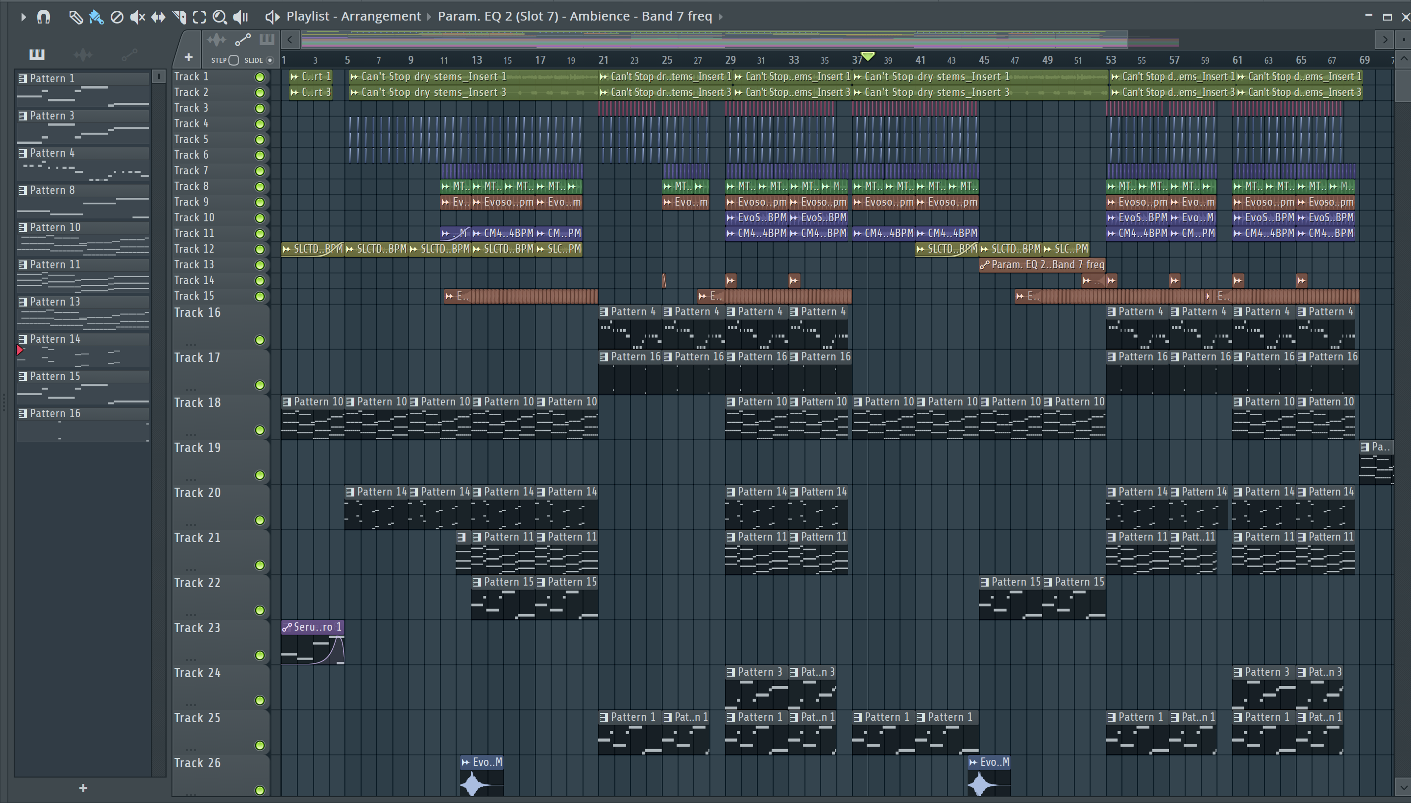Select the Zoom magnifier tool
Viewport: 1411px width, 803px height.
pos(219,17)
